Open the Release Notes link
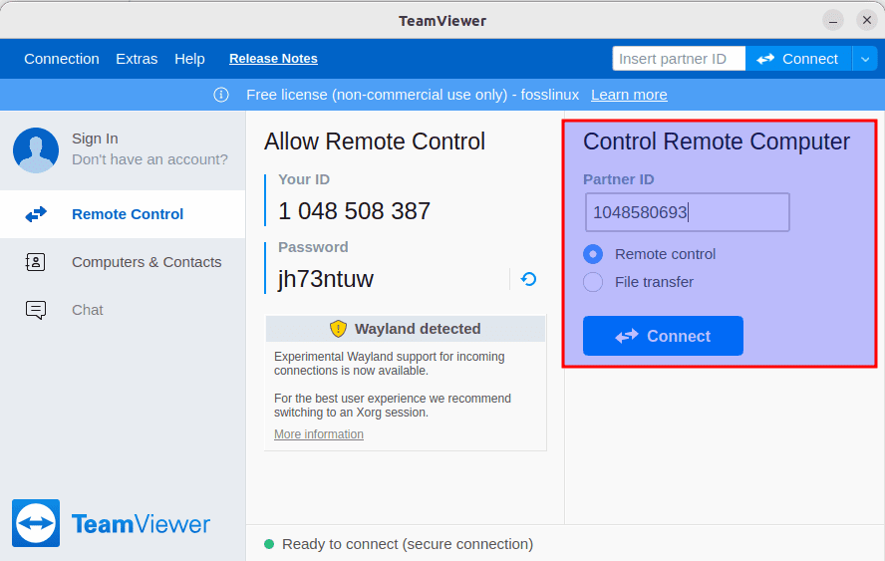Image resolution: width=885 pixels, height=561 pixels. pos(273,59)
